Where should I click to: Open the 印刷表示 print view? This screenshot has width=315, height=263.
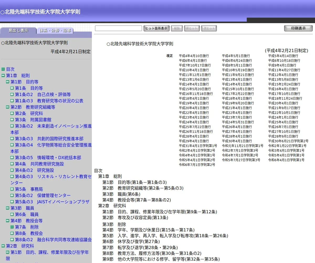(298, 28)
